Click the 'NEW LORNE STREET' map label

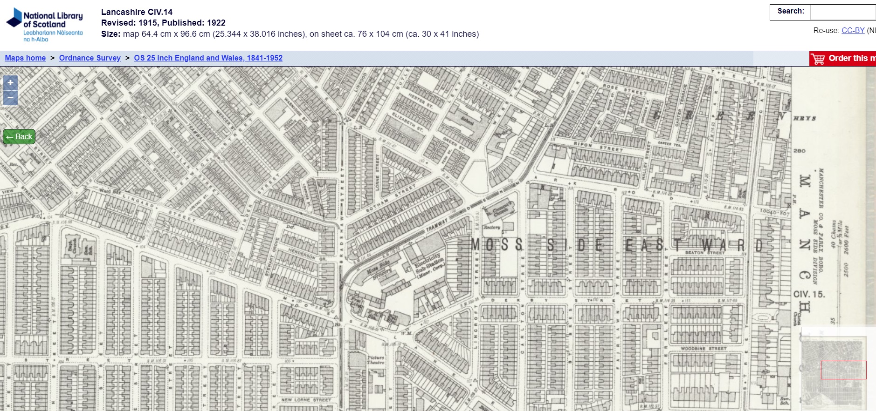click(x=306, y=400)
